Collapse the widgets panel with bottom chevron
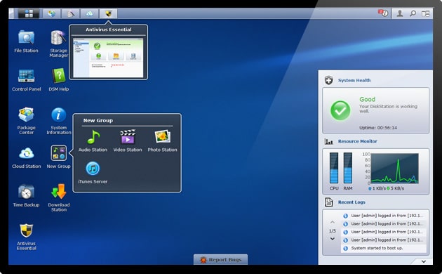The width and height of the screenshot is (442, 274). [423, 261]
